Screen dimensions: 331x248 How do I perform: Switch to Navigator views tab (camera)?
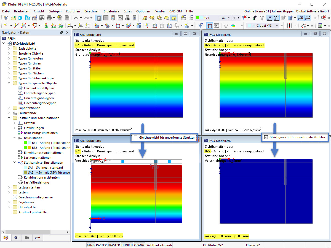pos(27,238)
